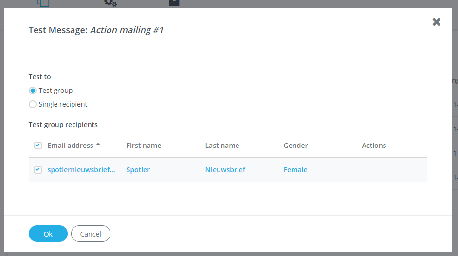Close the Test Message dialog with X
The height and width of the screenshot is (256, 458).
tap(436, 22)
